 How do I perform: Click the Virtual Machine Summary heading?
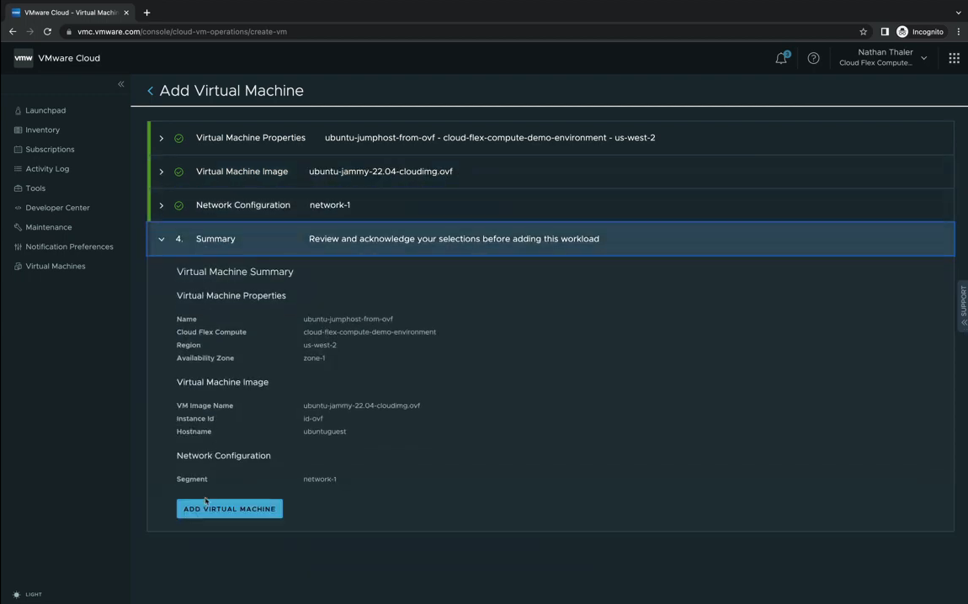pos(235,272)
